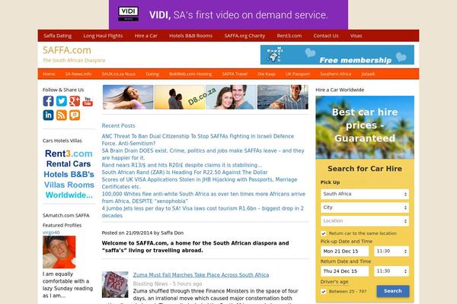Open the City dropdown
The height and width of the screenshot is (304, 457).
pos(365,207)
